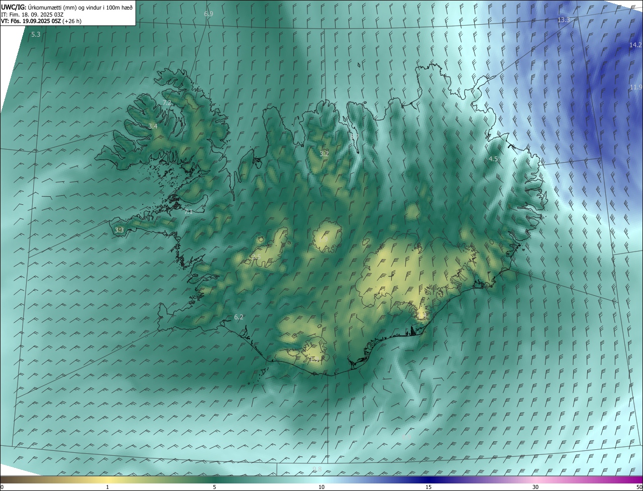Click the 0 tick on the color scale
Viewport: 643px width, 491px height.
point(2,487)
